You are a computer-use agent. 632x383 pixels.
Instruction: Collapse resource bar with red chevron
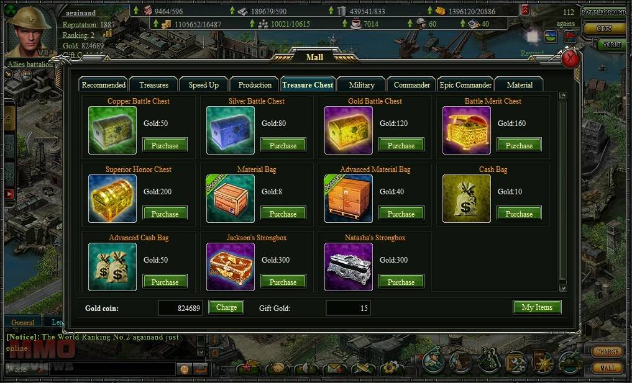pos(524,10)
